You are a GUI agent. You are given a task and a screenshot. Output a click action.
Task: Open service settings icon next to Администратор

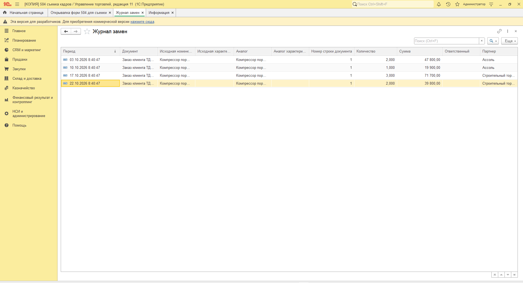click(491, 4)
